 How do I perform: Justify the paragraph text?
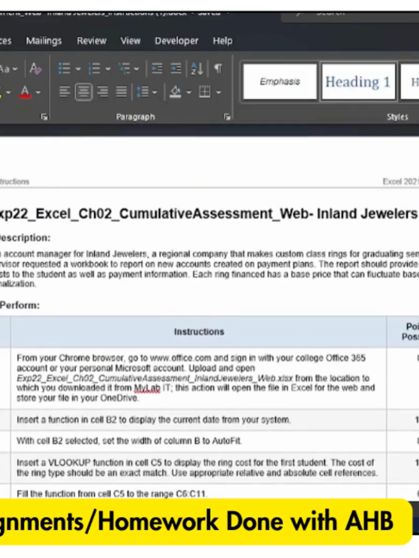coord(121,92)
